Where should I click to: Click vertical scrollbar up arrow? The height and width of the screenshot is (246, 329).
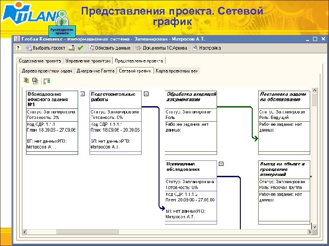point(314,90)
